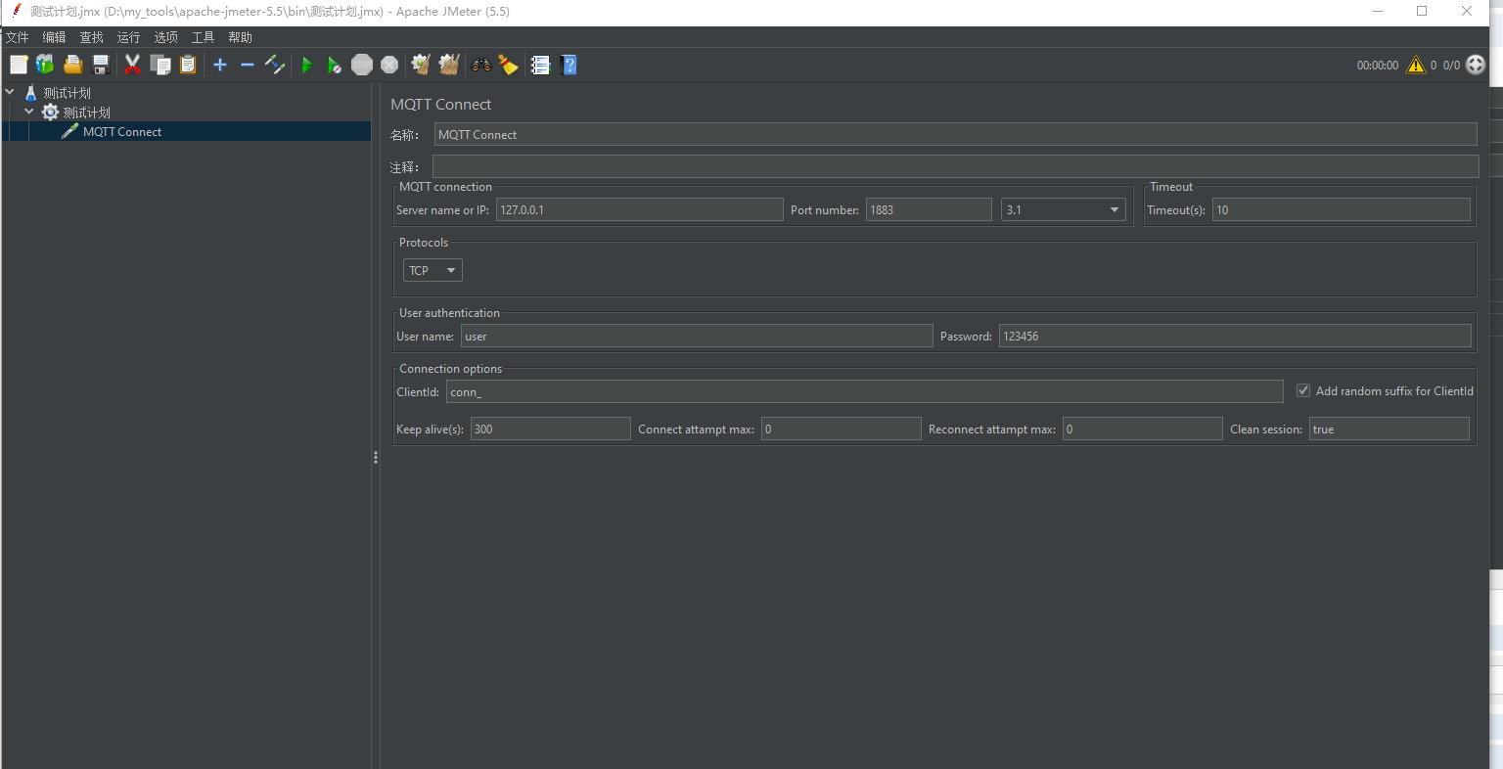Select the root 测试计划 tree label
Image resolution: width=1503 pixels, height=769 pixels.
point(67,93)
